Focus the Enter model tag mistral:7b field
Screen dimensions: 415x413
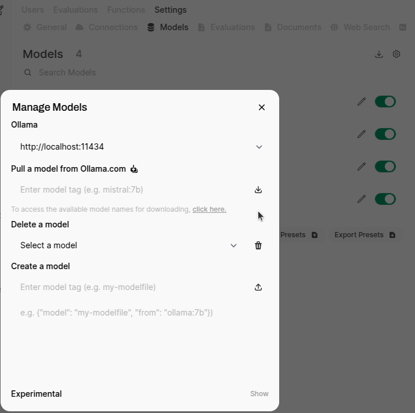[x=131, y=190]
